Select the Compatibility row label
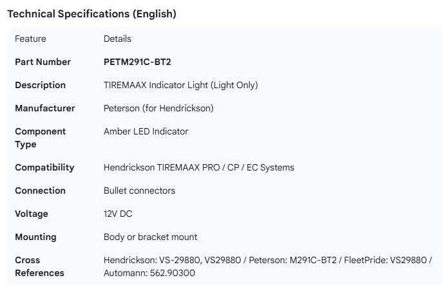This screenshot has height=287, width=442. coord(44,167)
